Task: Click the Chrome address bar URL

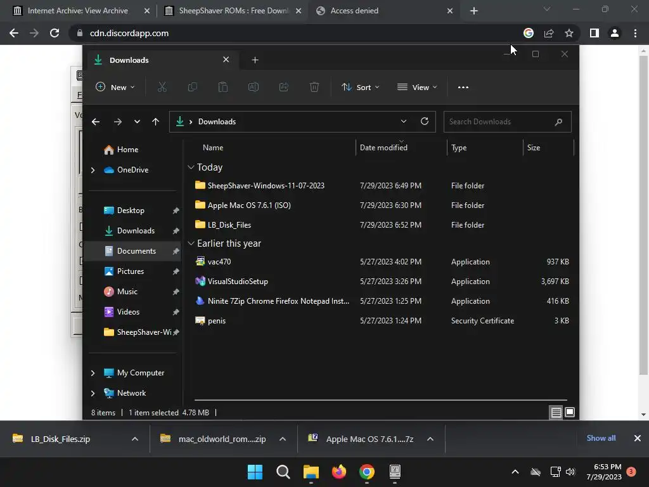Action: [129, 33]
